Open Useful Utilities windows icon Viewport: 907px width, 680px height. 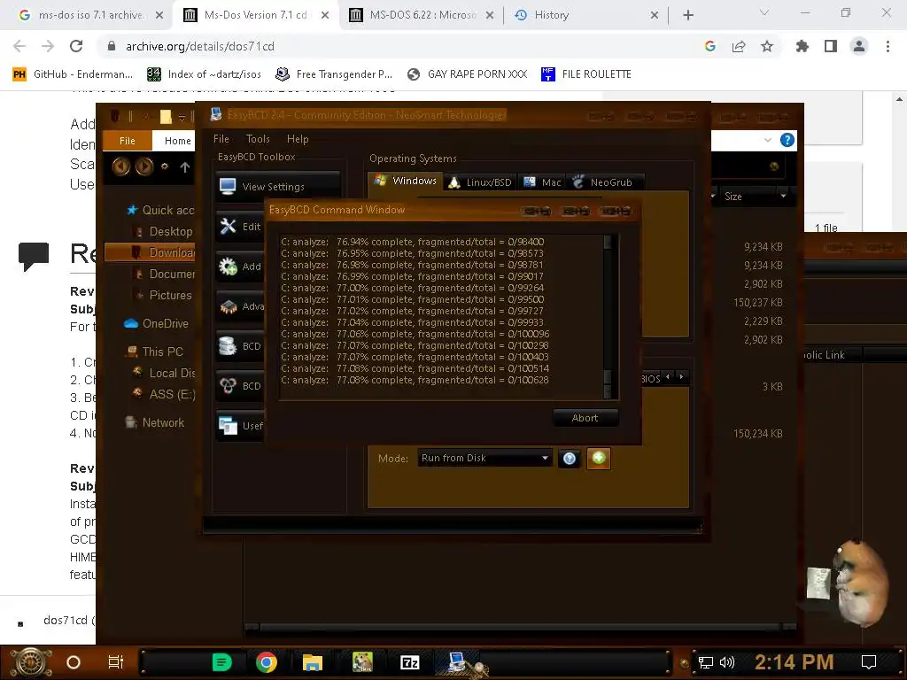[x=228, y=426]
